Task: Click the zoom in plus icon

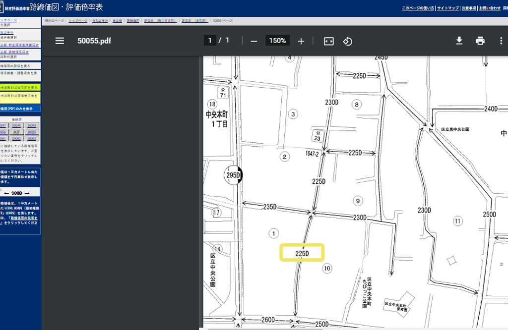Action: click(x=301, y=41)
